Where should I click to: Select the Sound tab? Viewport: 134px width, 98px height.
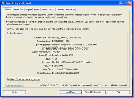[x=37, y=10]
